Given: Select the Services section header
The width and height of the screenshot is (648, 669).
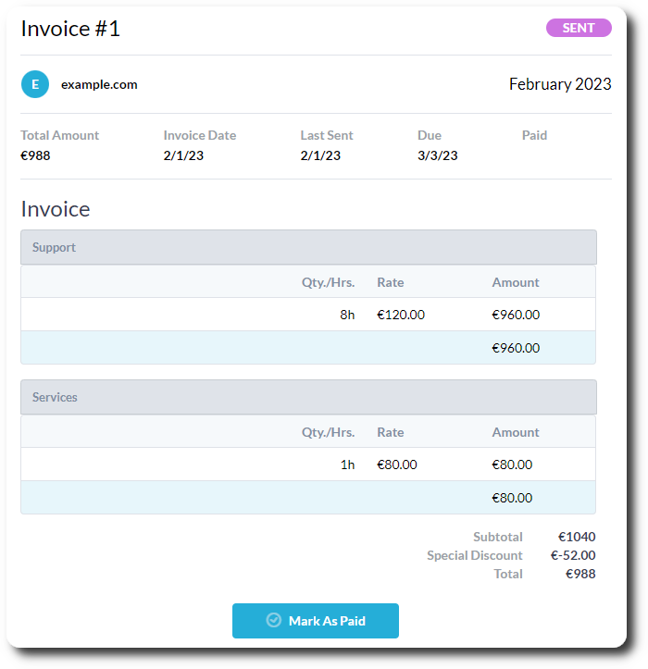Looking at the screenshot, I should tap(308, 397).
